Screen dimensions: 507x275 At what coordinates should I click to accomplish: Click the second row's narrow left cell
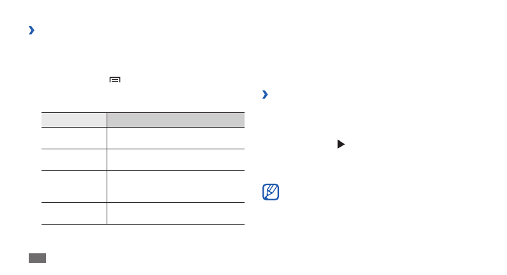coord(74,160)
